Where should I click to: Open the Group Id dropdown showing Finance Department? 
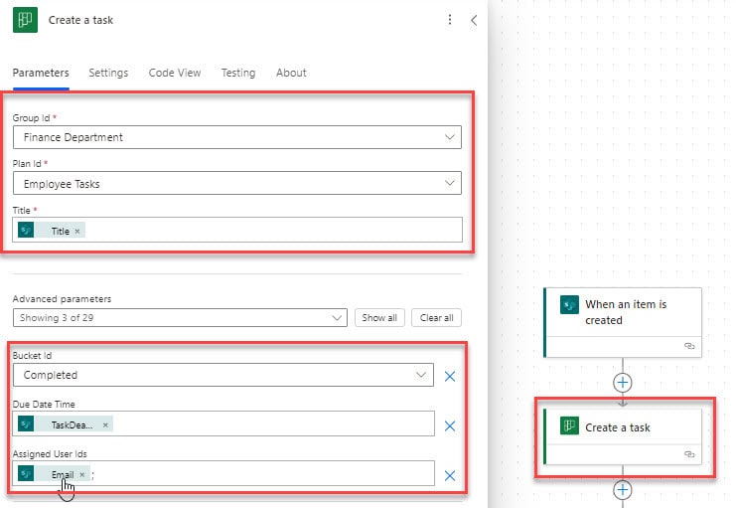(x=237, y=137)
